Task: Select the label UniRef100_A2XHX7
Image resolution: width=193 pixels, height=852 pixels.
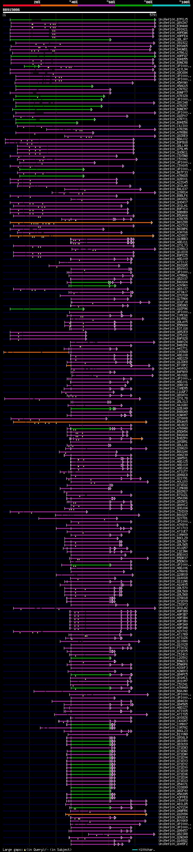Action: (173, 236)
